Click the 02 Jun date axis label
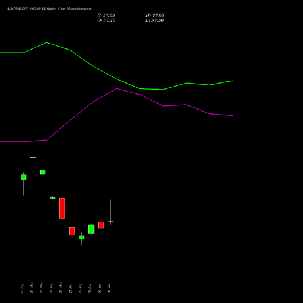Viewport: 303px width, 303px height. [99, 288]
